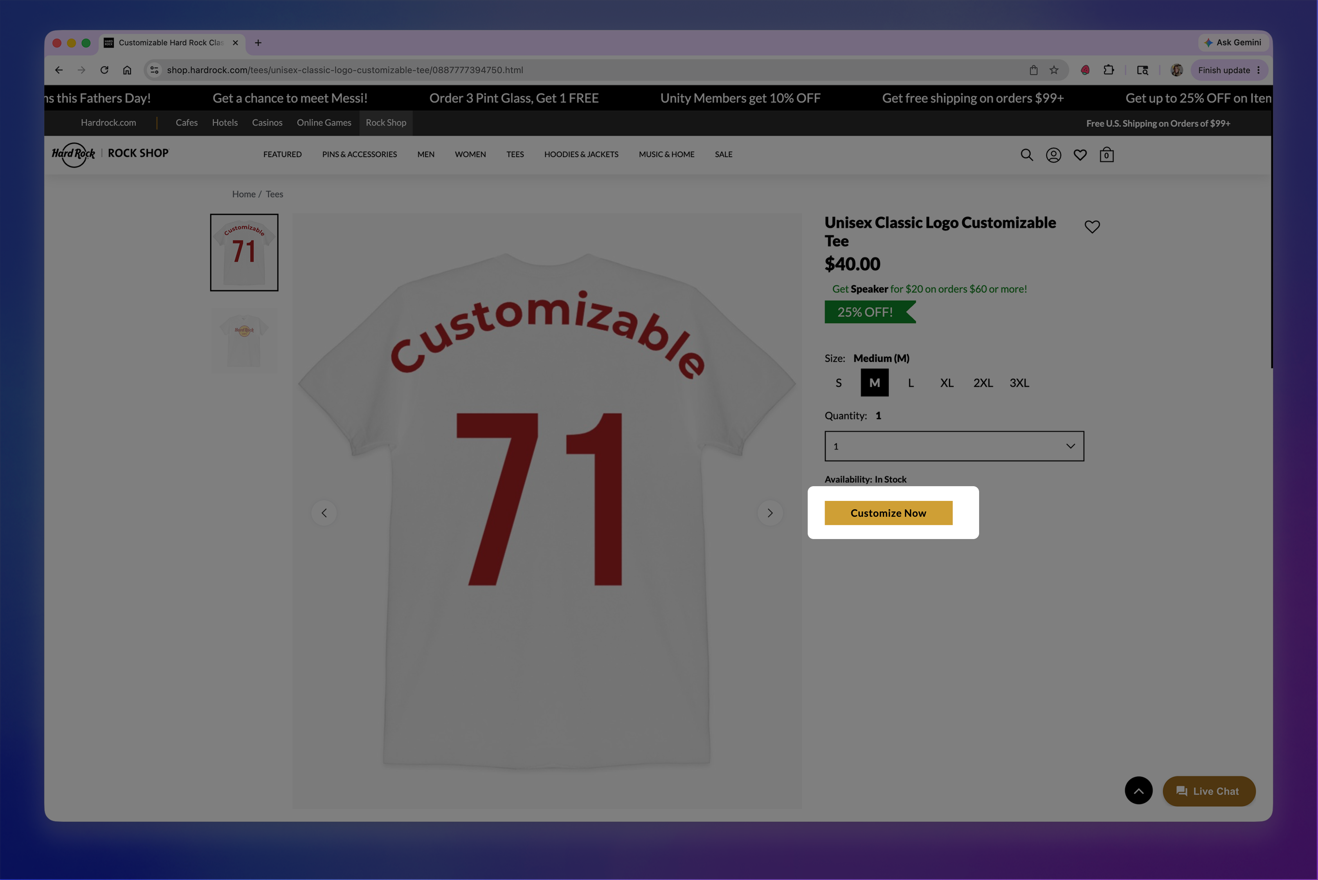Select size XL
This screenshot has height=880, width=1318.
[x=947, y=383]
